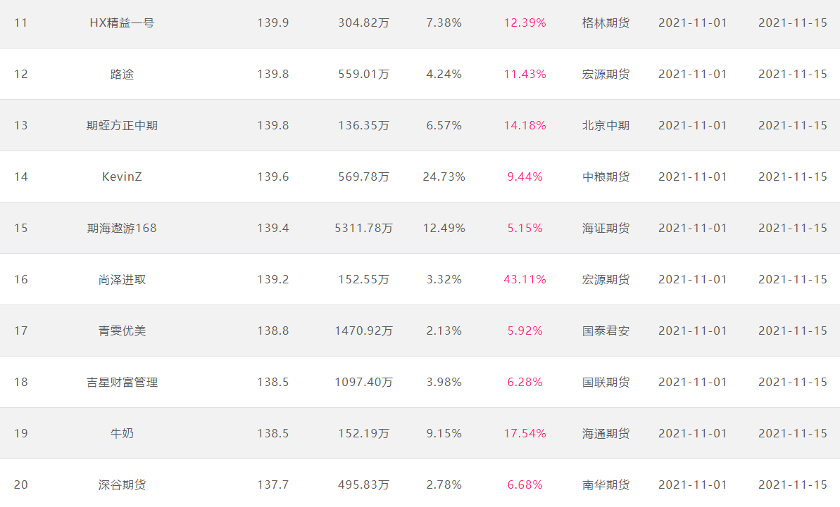Open the KevinZ account link
Screen dimensions: 840x507
tap(122, 177)
